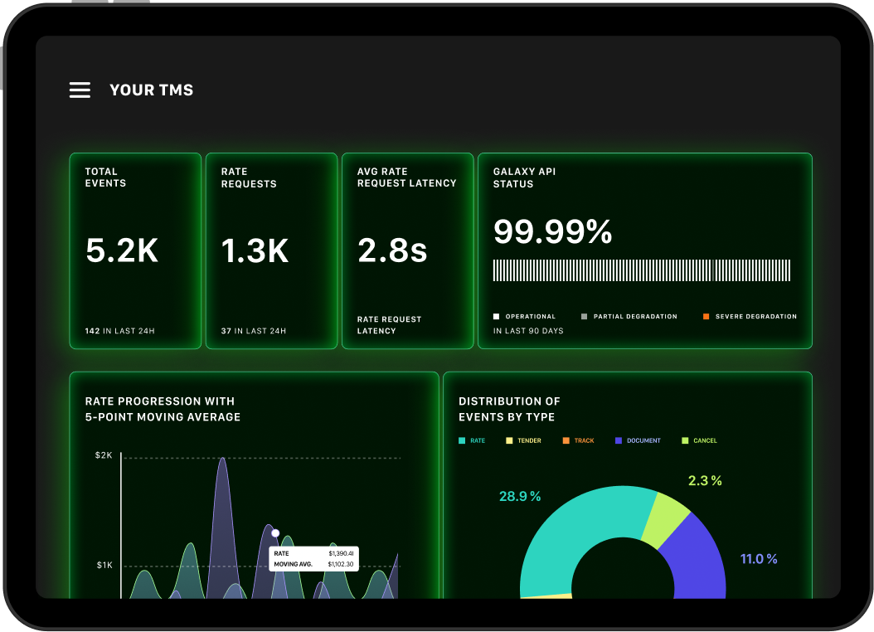Click the 28.9 % donut label
The width and height of the screenshot is (874, 632).
pyautogui.click(x=519, y=496)
